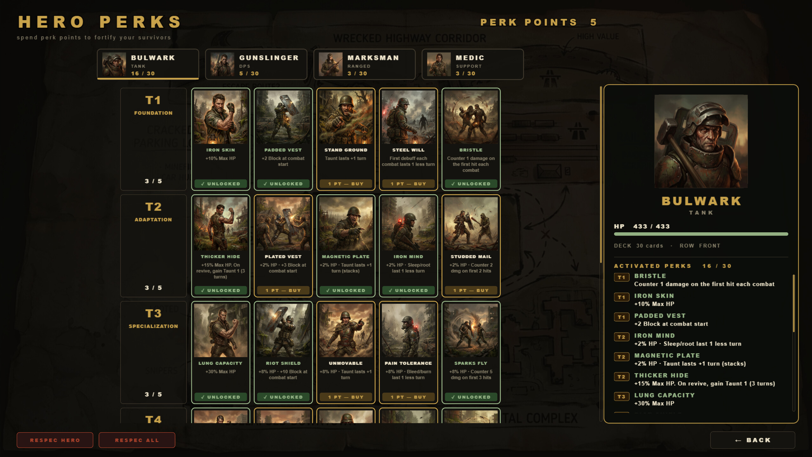Select the Stand Ground perk artwork
The image size is (812, 457).
tap(346, 117)
